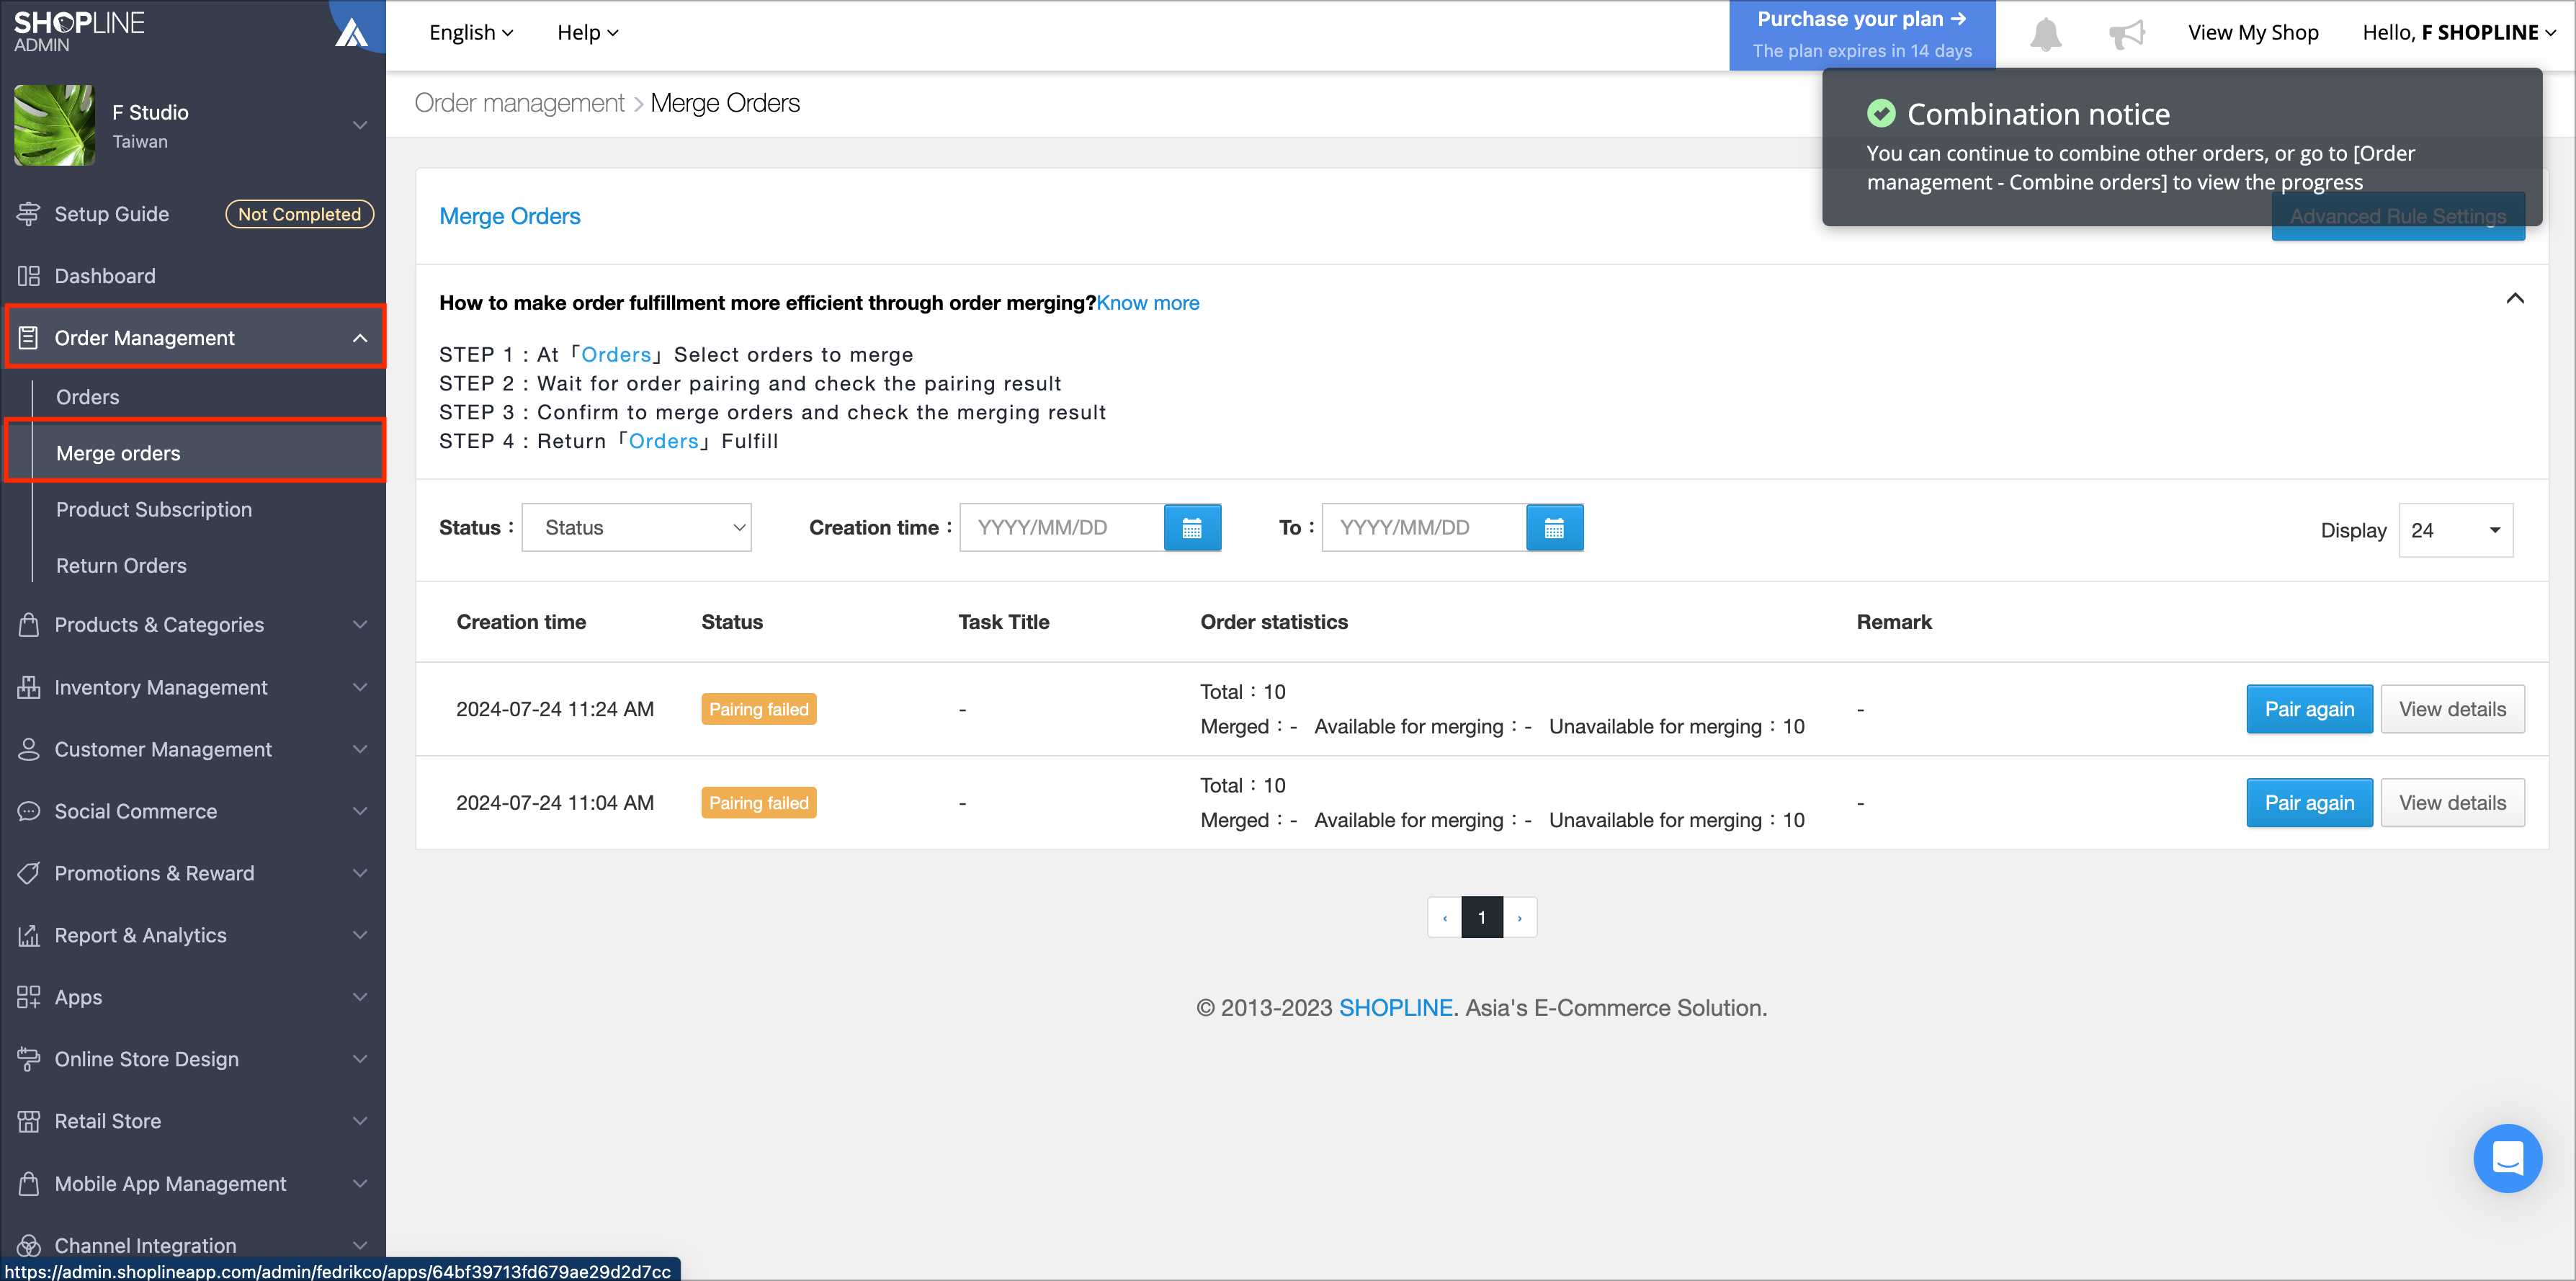
Task: Click the green check icon in Combination notice
Action: point(1880,114)
